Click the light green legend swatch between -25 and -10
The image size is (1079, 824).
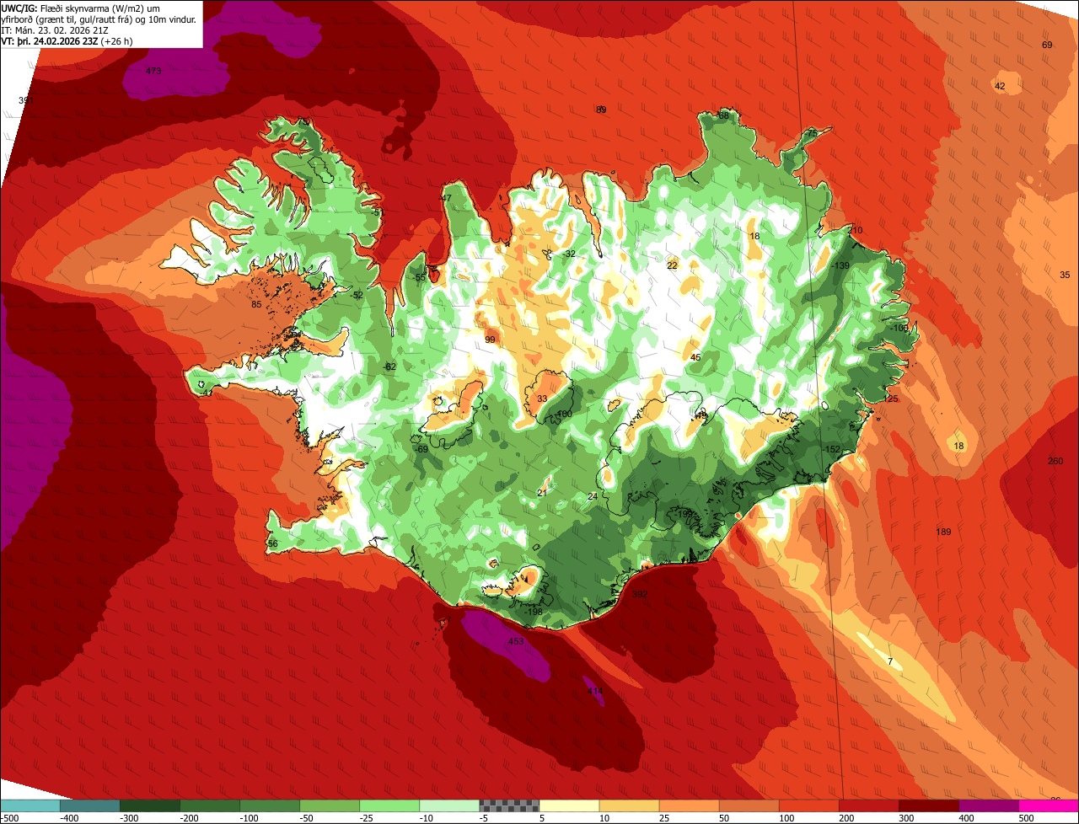point(389,805)
